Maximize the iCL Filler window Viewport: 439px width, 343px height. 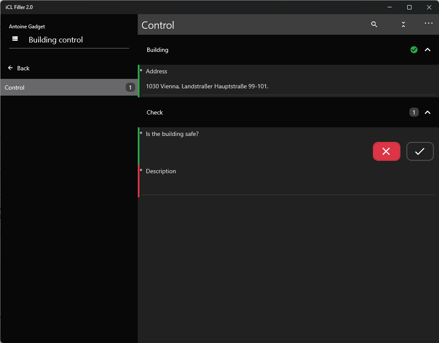(409, 7)
